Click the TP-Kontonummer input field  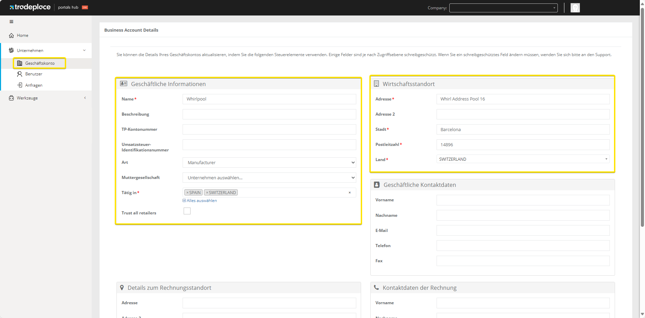coord(269,129)
